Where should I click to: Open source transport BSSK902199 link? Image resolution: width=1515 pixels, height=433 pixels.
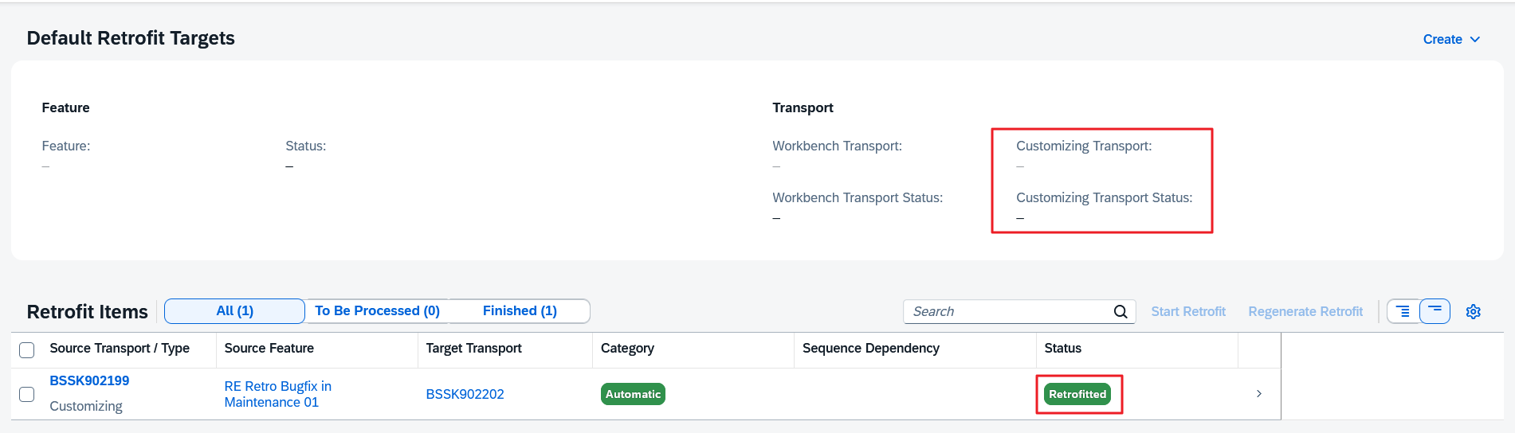[x=89, y=380]
